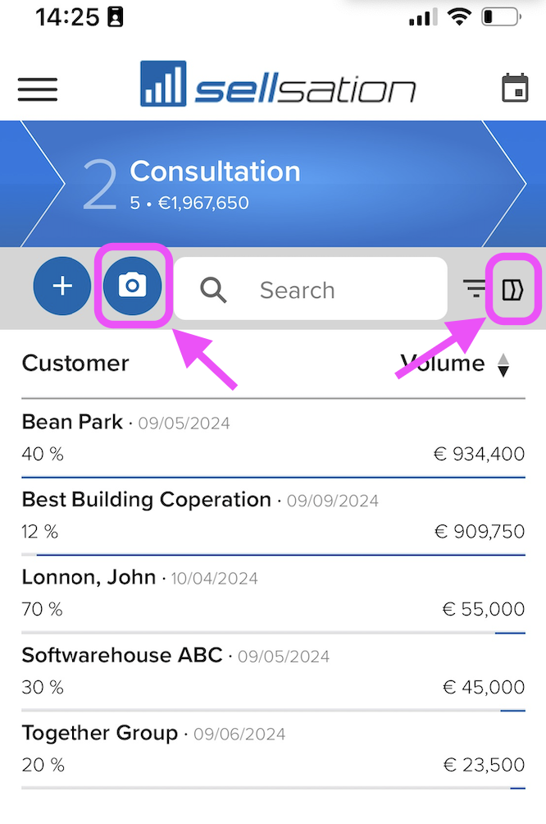Open the calendar icon in header
Screen dimensions: 546x824
point(515,89)
